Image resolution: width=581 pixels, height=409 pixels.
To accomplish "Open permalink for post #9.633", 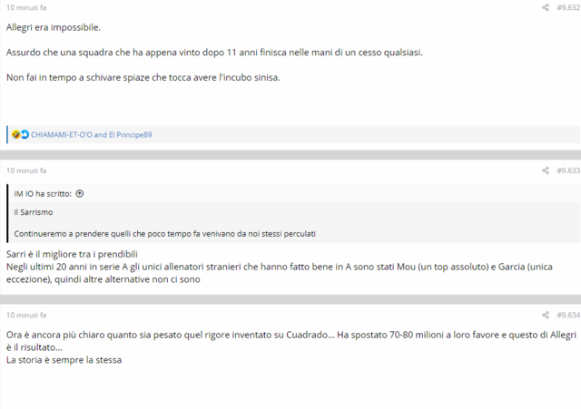I will (x=568, y=170).
